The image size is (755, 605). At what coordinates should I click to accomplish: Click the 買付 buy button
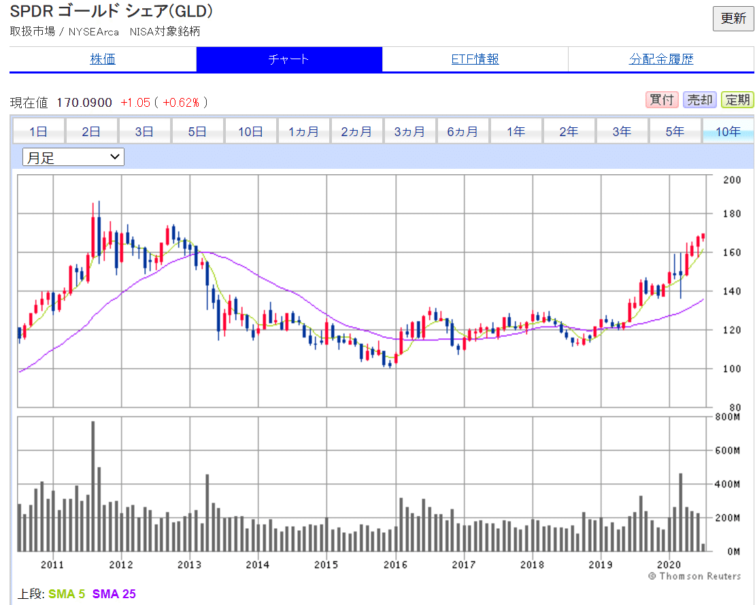tap(662, 100)
